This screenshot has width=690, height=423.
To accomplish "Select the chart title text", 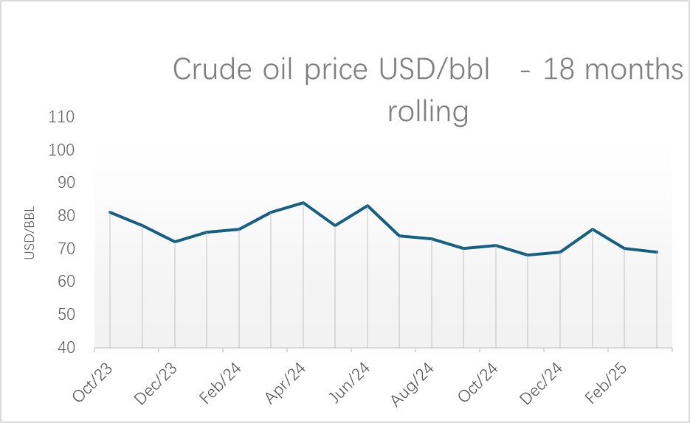I will [428, 90].
